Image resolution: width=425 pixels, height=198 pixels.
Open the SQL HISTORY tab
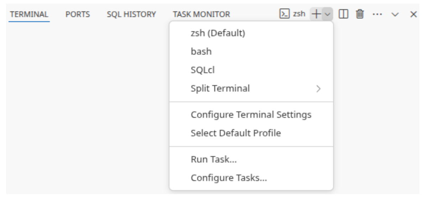point(131,15)
